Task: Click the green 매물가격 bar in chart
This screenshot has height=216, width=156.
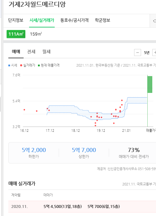Action: [150, 84]
